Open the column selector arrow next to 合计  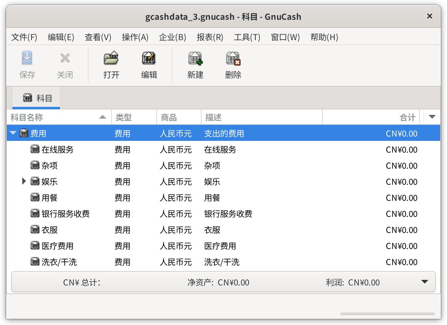(x=432, y=117)
